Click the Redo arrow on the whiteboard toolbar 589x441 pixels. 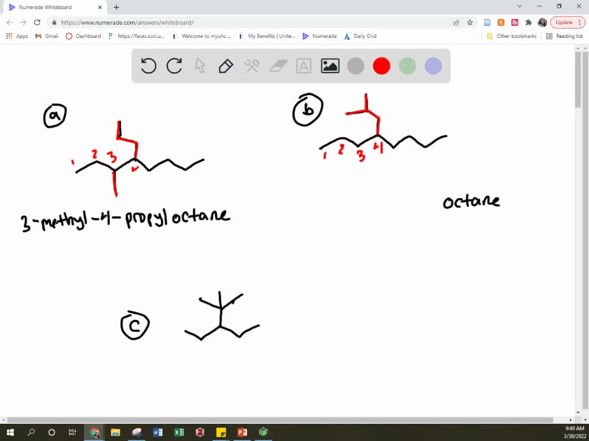tap(174, 65)
